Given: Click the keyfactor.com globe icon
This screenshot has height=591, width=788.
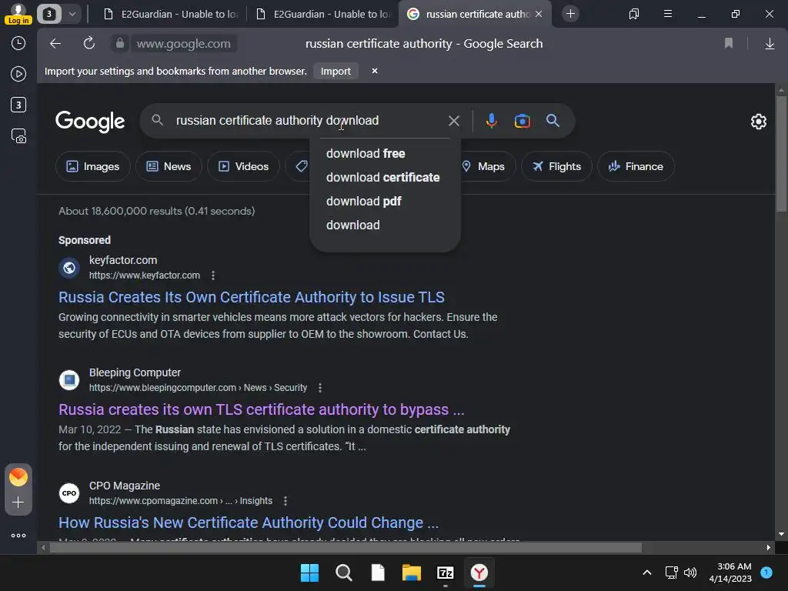Looking at the screenshot, I should pos(68,267).
